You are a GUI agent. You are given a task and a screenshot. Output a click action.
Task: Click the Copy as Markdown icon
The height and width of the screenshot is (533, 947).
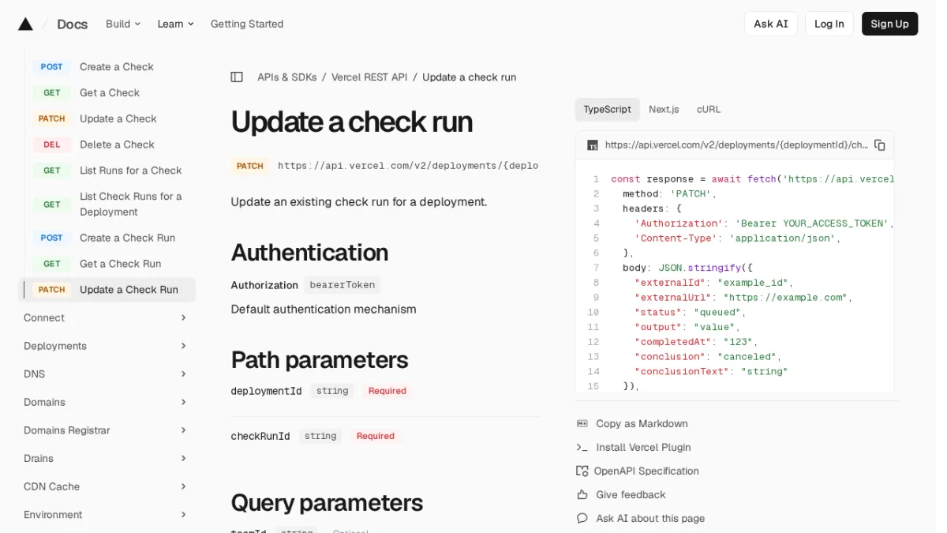tap(582, 424)
